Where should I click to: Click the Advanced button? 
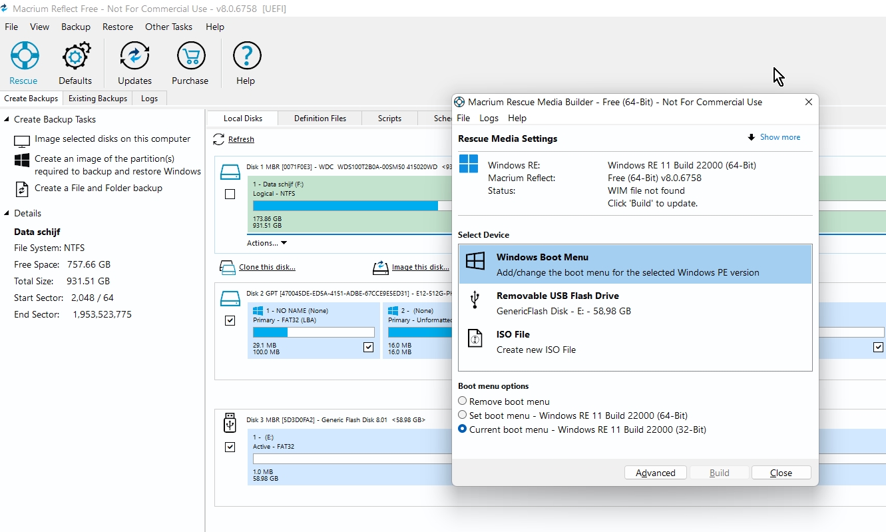[655, 473]
